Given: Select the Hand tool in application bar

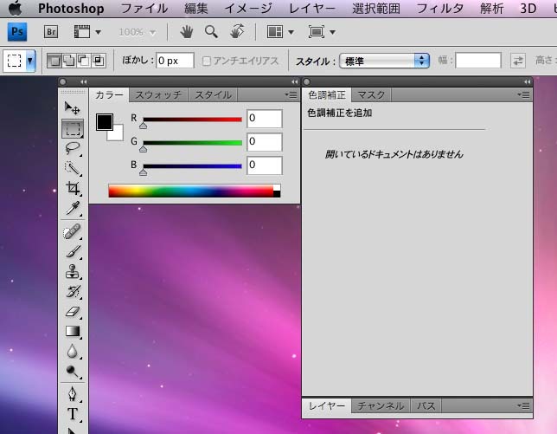Looking at the screenshot, I should (186, 32).
